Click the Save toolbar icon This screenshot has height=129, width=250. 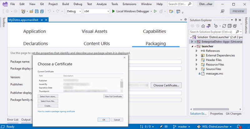pos(37,11)
